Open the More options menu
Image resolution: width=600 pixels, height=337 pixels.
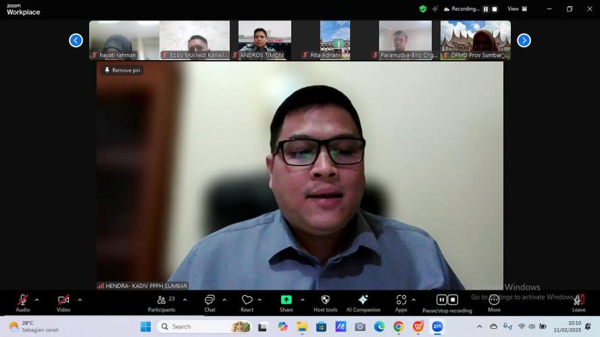point(494,303)
